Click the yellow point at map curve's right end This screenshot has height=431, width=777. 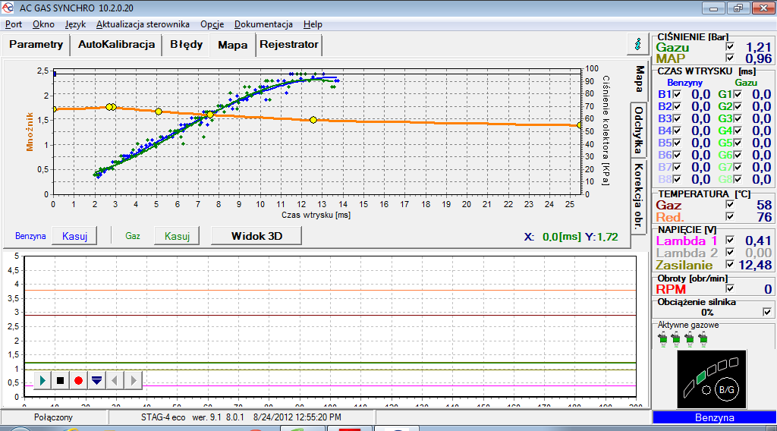point(580,125)
